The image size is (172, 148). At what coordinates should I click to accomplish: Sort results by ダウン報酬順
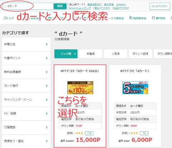(163, 54)
